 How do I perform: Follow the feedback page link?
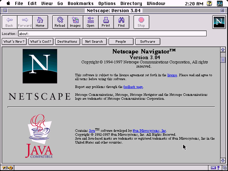133,87
